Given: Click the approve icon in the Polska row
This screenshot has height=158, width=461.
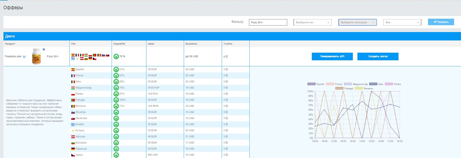Looking at the screenshot, I should coord(116,94).
